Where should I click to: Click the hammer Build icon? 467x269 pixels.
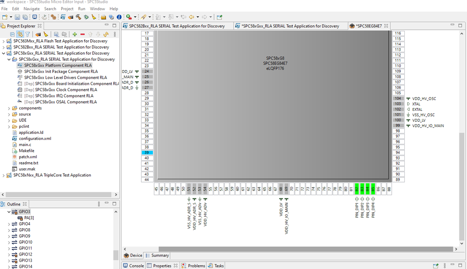(79, 17)
